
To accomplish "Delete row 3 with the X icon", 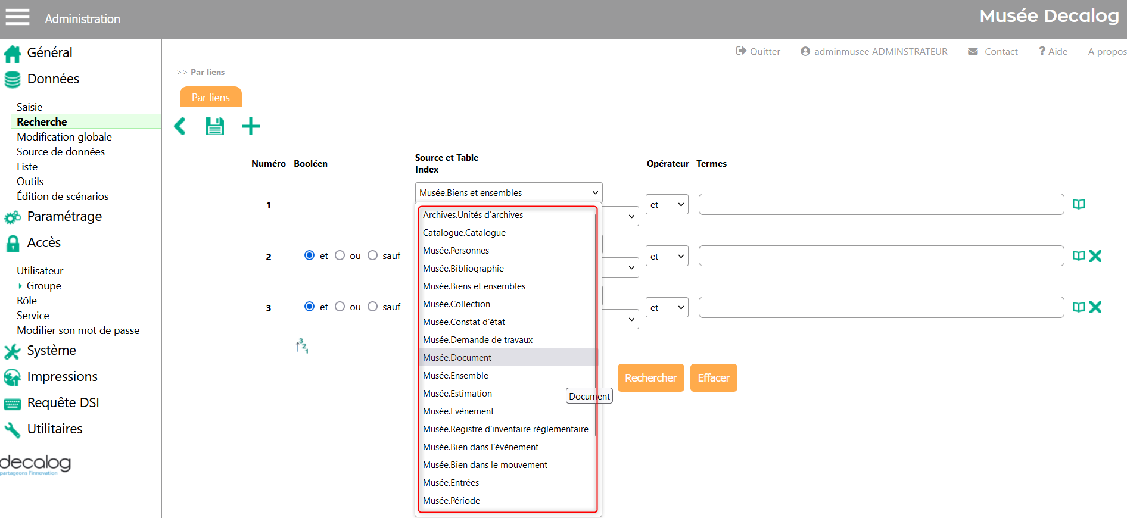I will pos(1095,307).
